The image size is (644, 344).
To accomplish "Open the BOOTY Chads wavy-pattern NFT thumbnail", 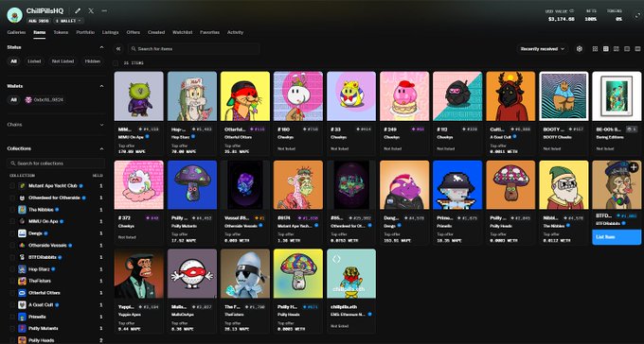I will [x=563, y=96].
